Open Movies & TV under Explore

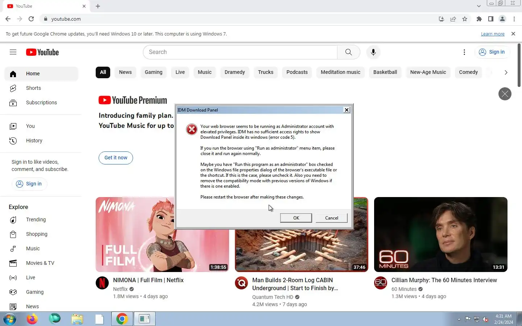click(41, 263)
